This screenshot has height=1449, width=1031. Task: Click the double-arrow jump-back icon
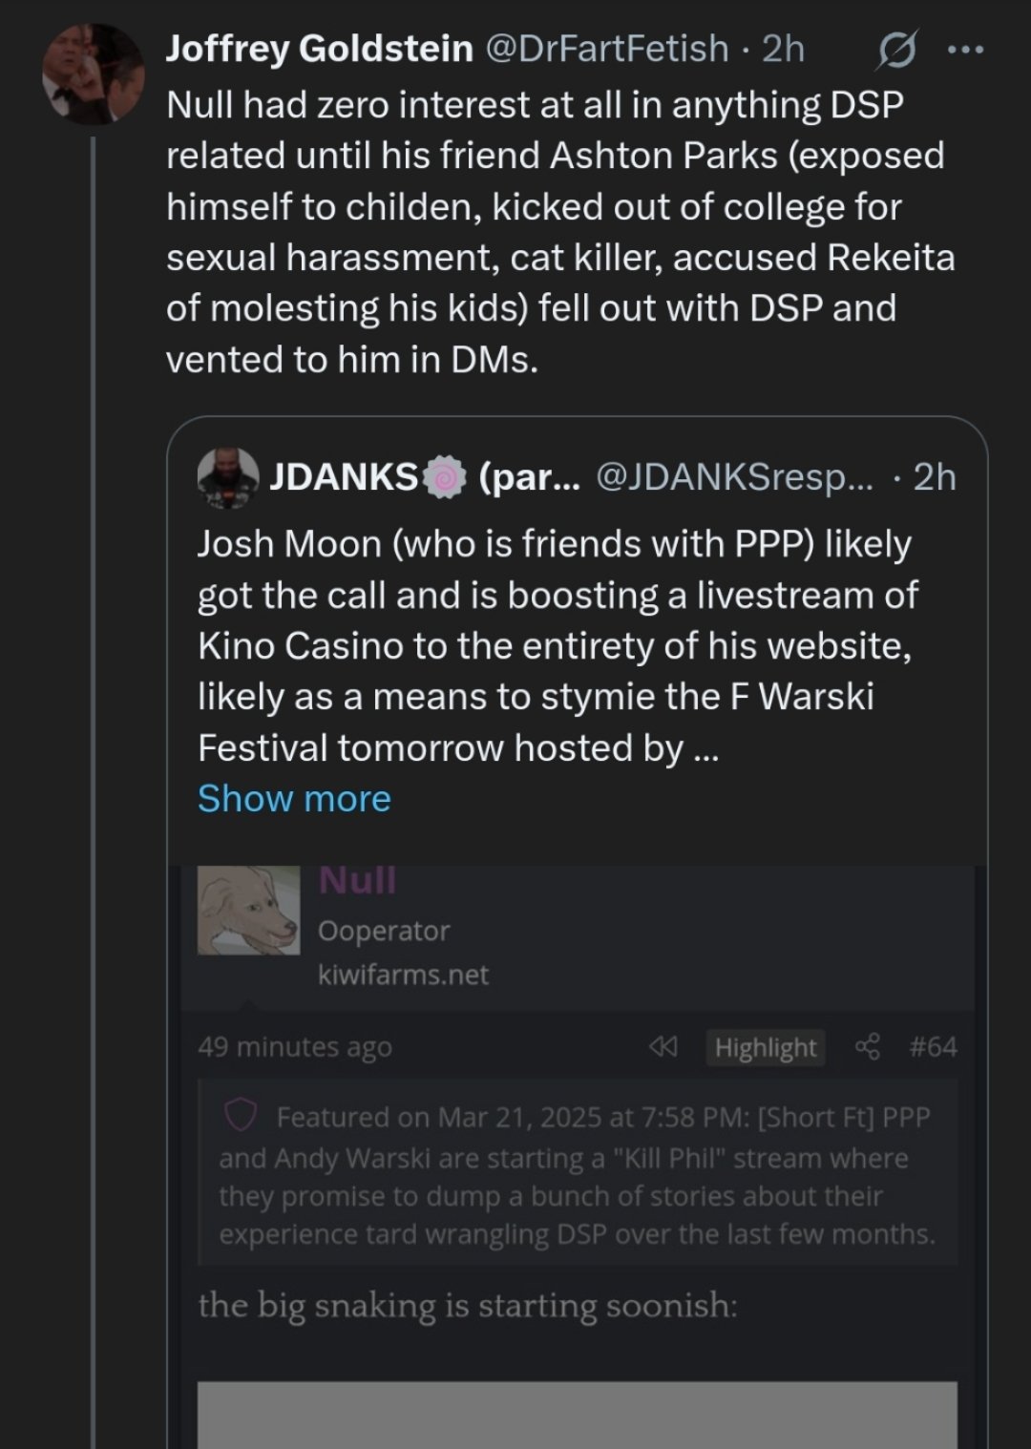click(662, 1047)
